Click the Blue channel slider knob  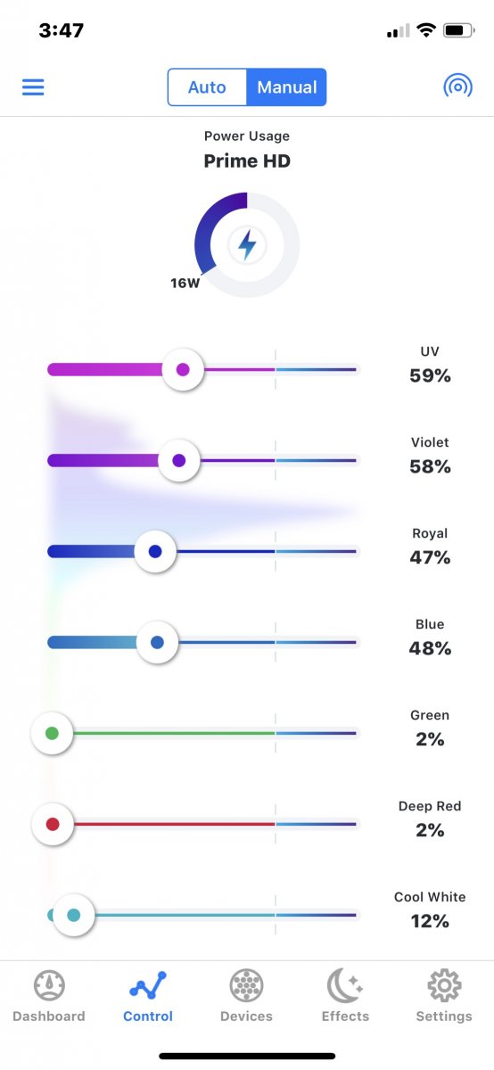(x=158, y=642)
